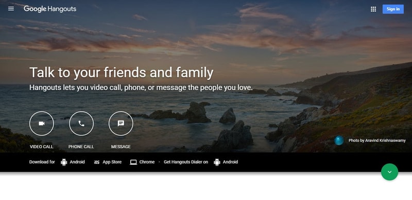
Task: Open the hamburger main menu
Action: coord(11,9)
